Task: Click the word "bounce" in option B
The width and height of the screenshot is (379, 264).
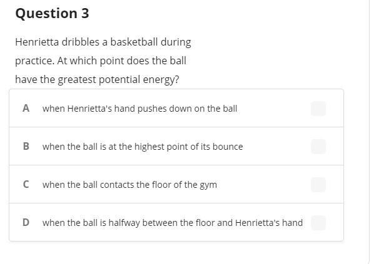Action: coord(228,147)
